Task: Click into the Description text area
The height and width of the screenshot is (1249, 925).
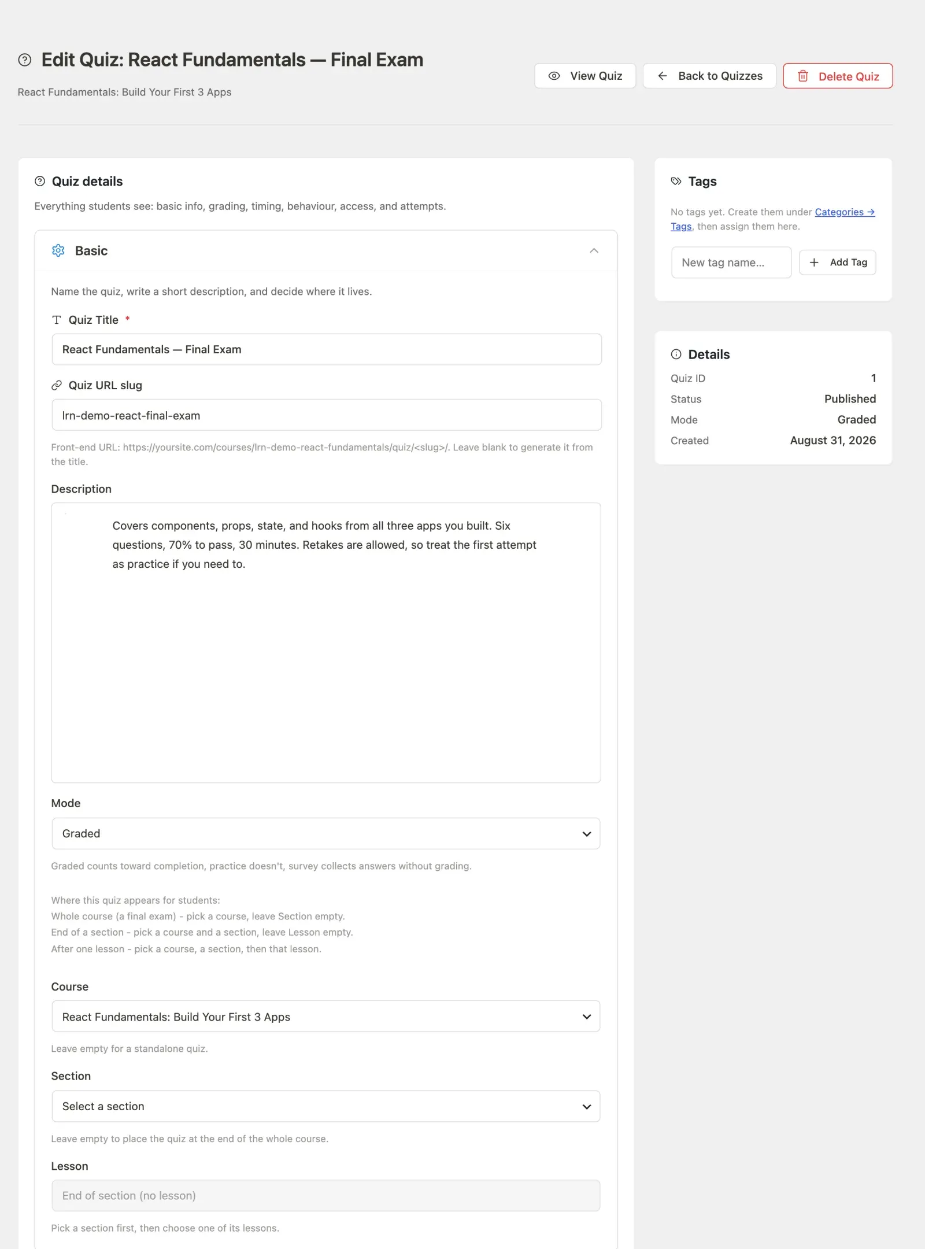Action: pos(326,642)
